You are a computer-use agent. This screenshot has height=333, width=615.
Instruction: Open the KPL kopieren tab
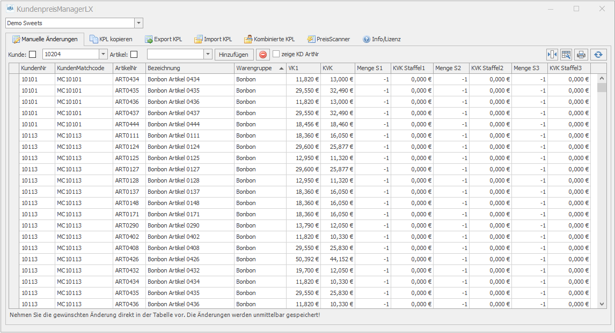click(111, 39)
